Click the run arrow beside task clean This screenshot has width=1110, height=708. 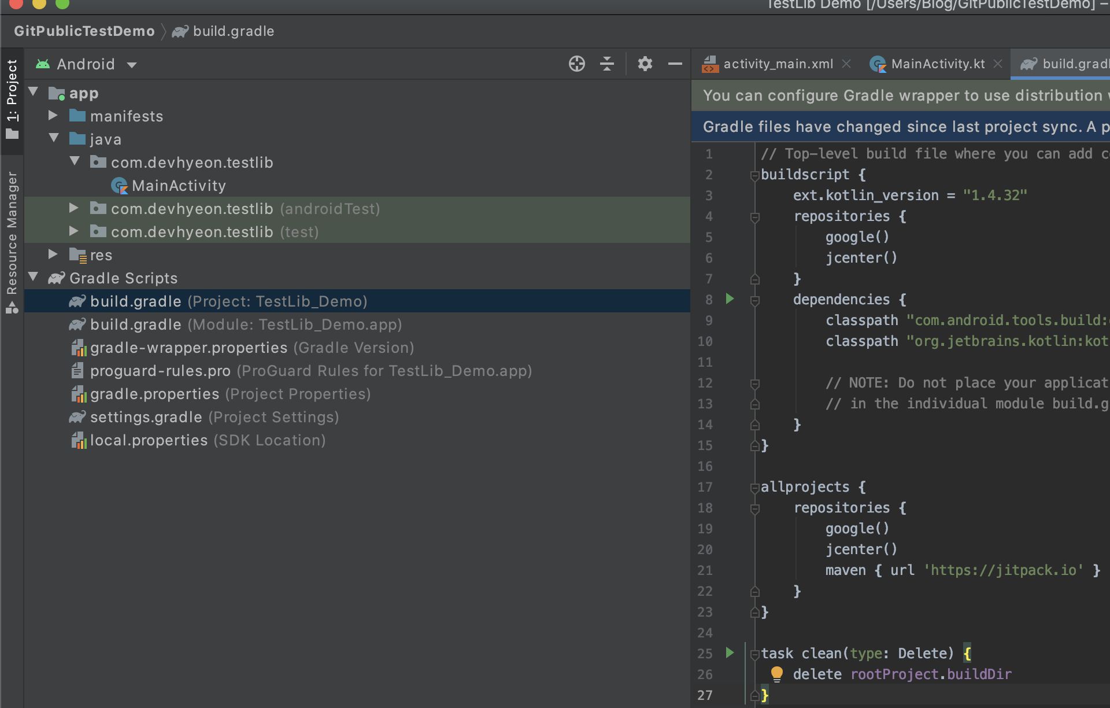coord(730,653)
